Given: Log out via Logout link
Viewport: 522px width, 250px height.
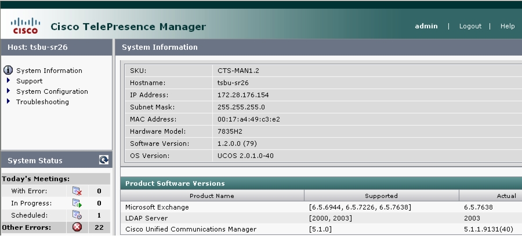Looking at the screenshot, I should pyautogui.click(x=470, y=26).
